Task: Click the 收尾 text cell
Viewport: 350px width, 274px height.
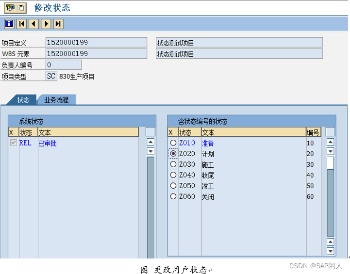Action: (x=208, y=175)
